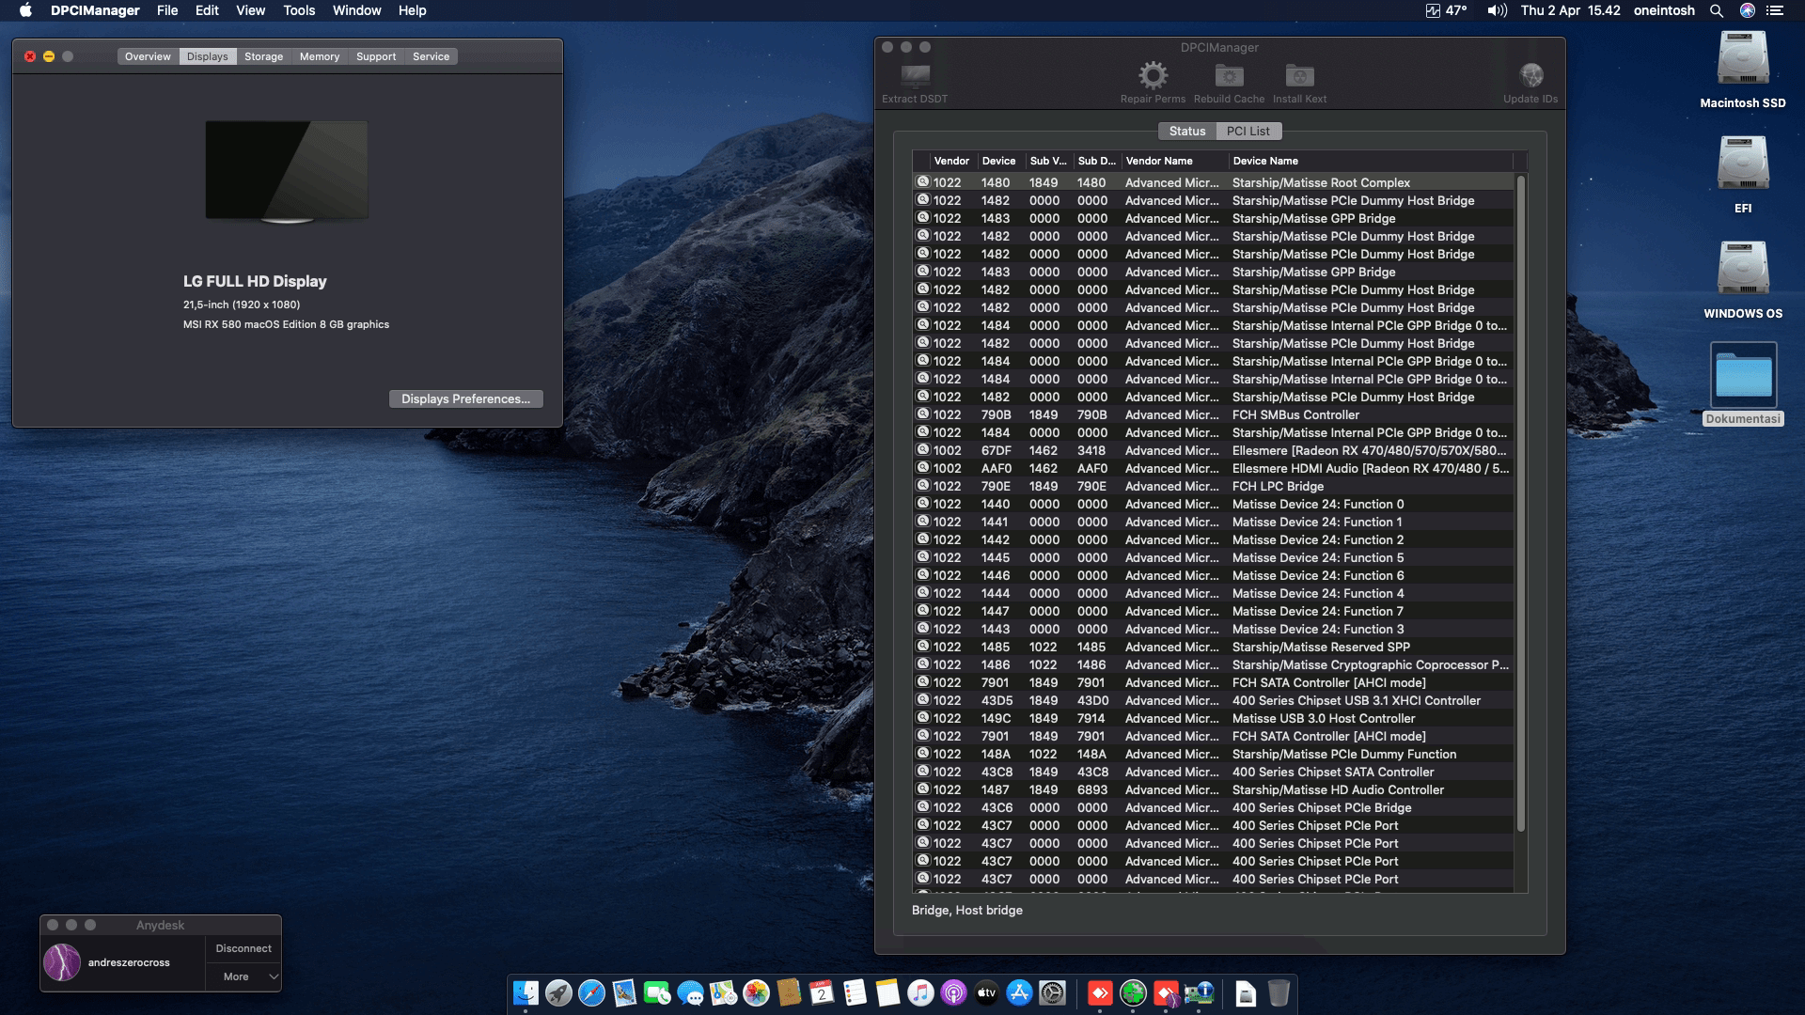Open Spotlight search in menu bar
This screenshot has width=1805, height=1015.
[1716, 10]
